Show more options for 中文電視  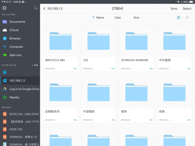(x=189, y=69)
